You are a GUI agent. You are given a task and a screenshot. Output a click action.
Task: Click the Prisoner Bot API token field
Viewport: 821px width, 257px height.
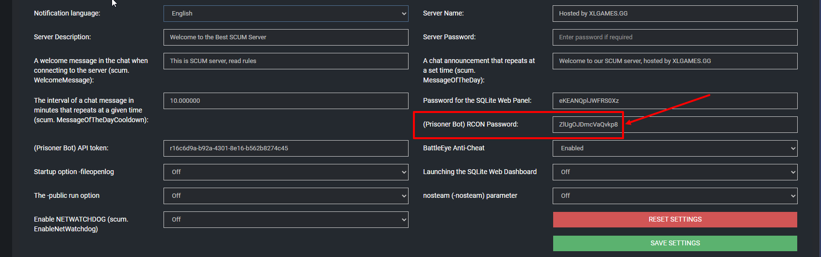[x=285, y=148]
